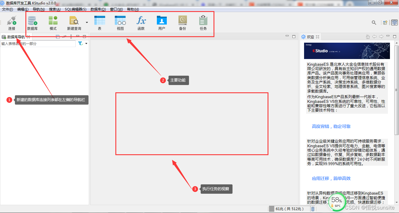Click the 模式 (Schema) toolbar icon

(x=53, y=21)
